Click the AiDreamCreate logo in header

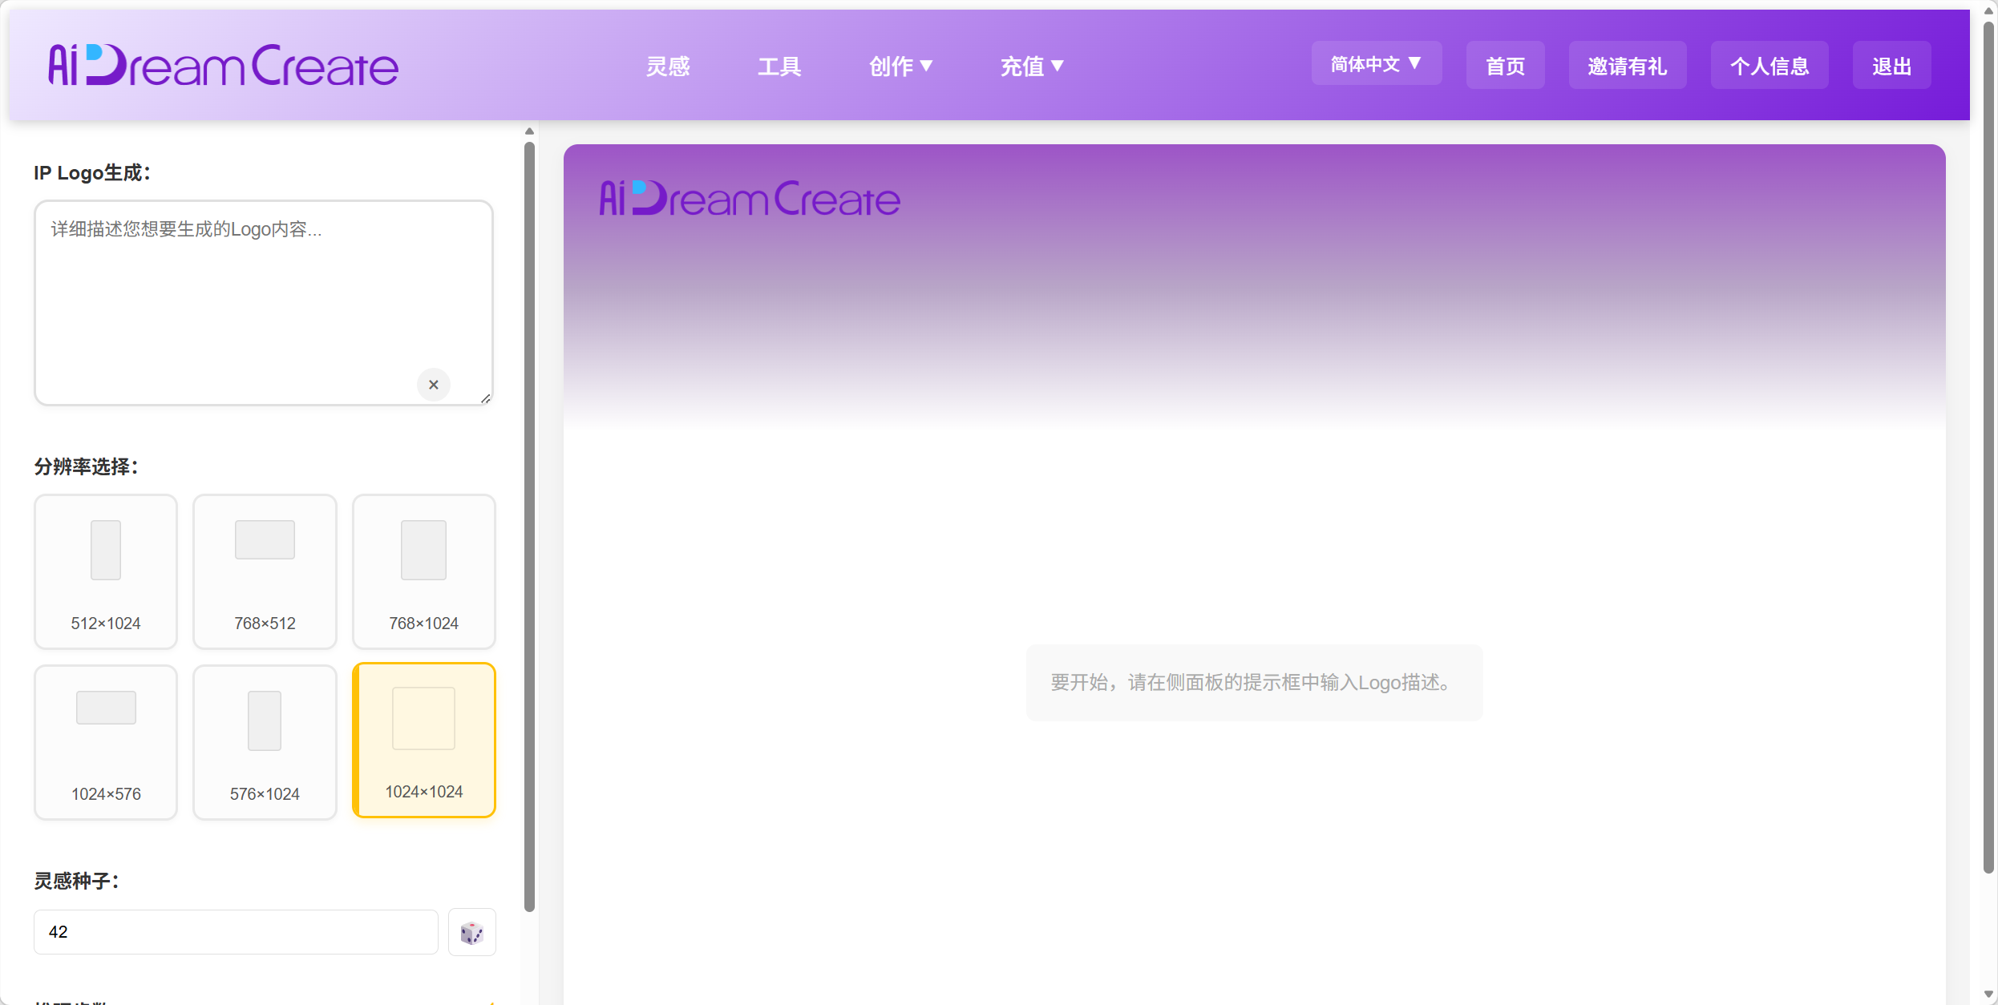point(224,65)
